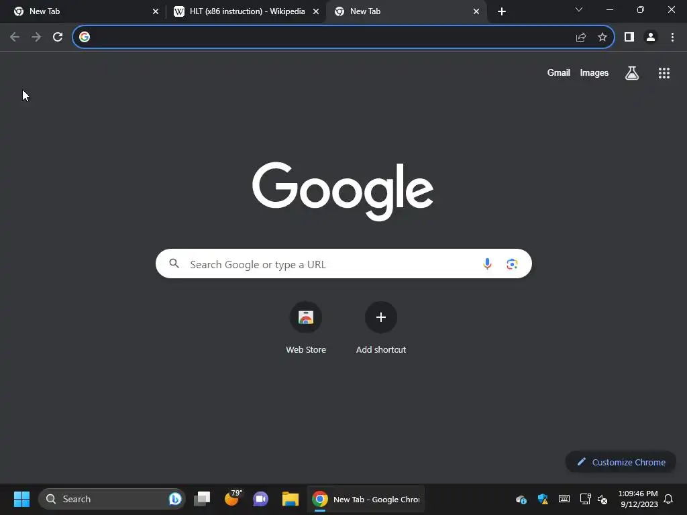Open the weather widget showing 79°
This screenshot has height=515, width=687.
[233, 498]
